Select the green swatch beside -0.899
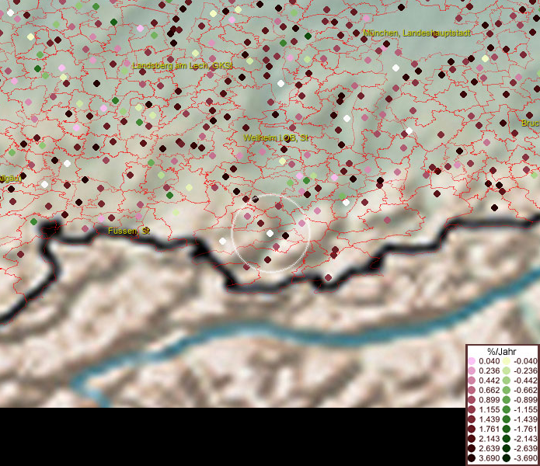The image size is (540, 466). (507, 400)
